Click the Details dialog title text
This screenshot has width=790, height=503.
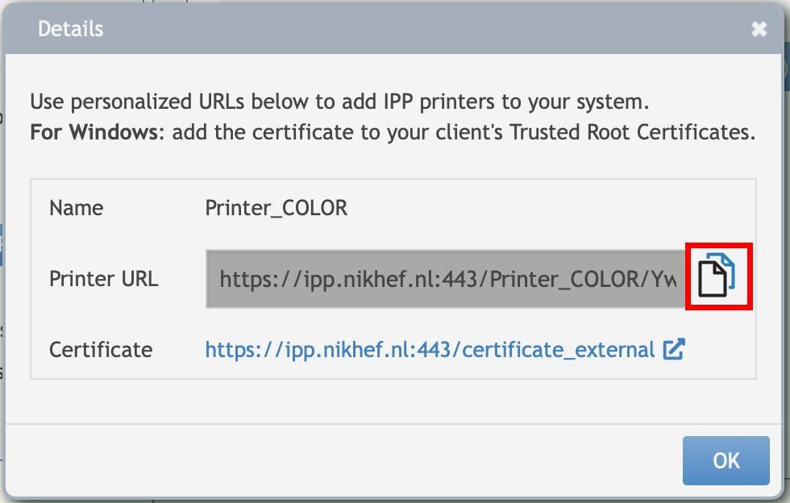coord(71,30)
